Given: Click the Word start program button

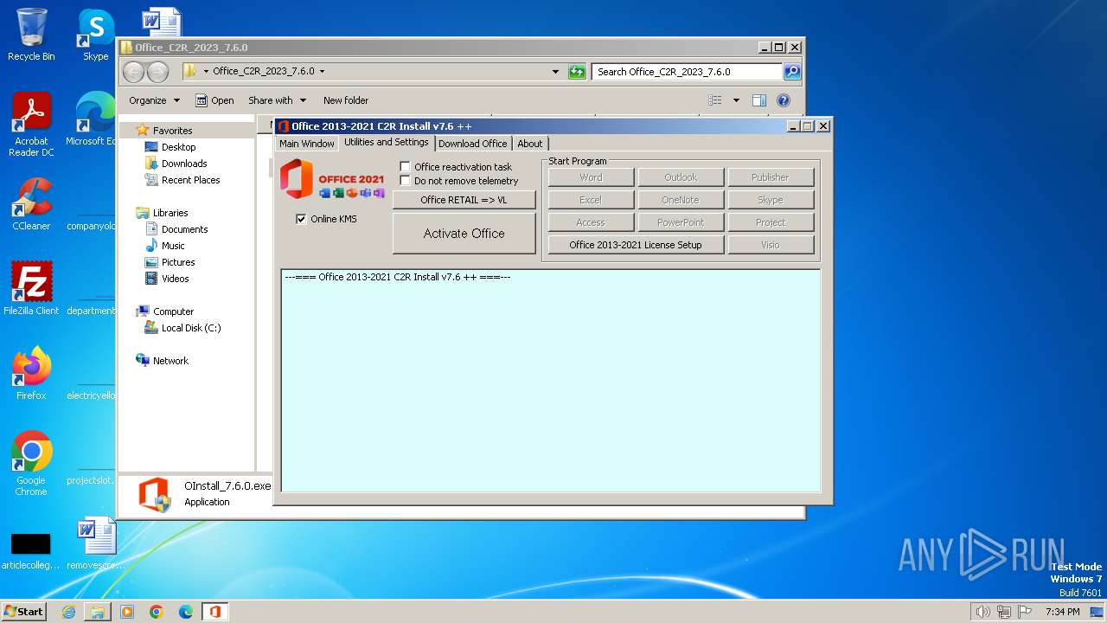Looking at the screenshot, I should coord(592,177).
